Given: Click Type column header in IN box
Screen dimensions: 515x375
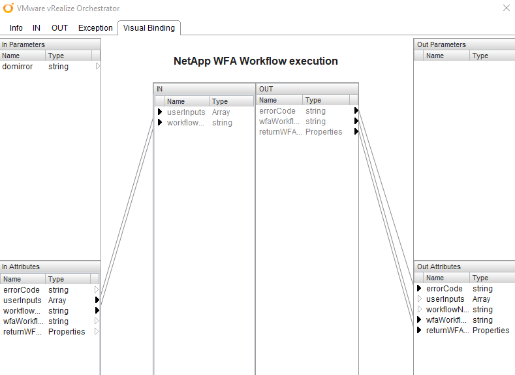Looking at the screenshot, I should [231, 101].
